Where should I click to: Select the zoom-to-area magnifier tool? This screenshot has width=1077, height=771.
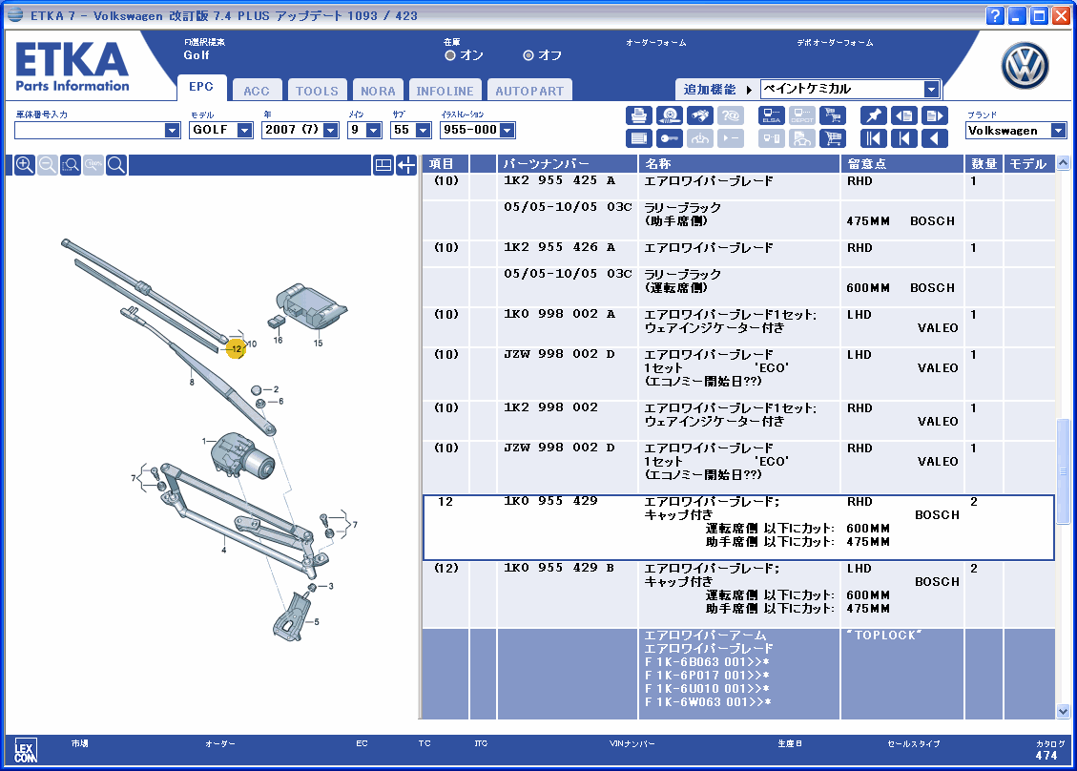pyautogui.click(x=70, y=165)
